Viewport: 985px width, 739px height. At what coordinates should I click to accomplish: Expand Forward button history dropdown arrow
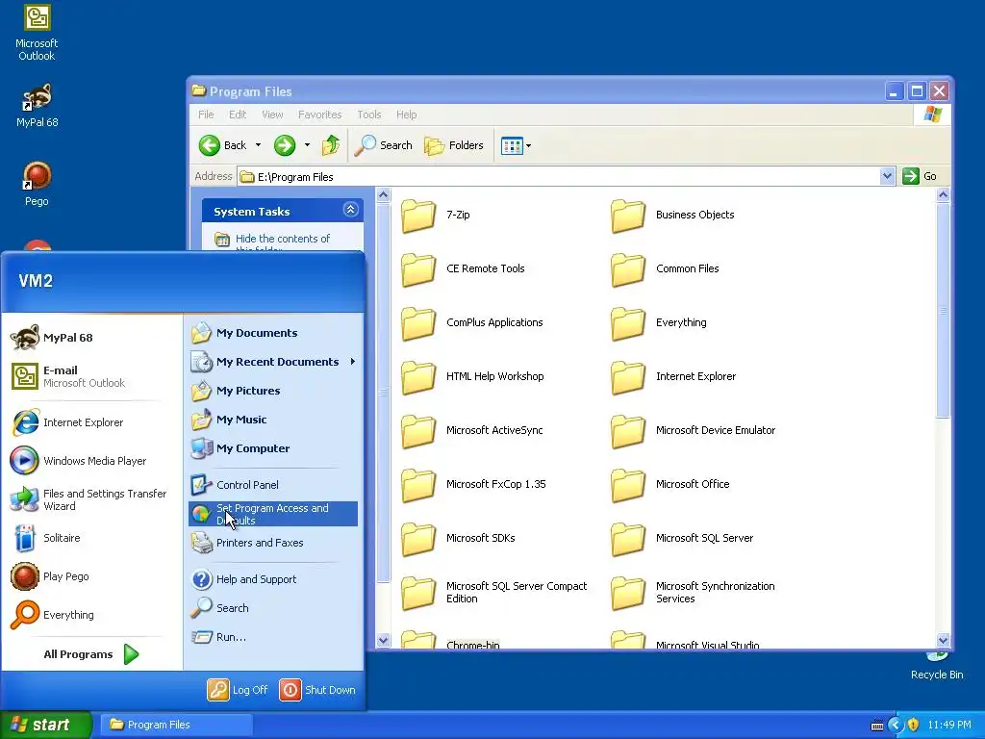[x=307, y=146]
